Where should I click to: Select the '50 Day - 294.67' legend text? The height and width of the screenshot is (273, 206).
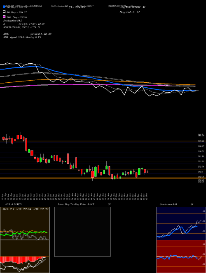point(16,12)
